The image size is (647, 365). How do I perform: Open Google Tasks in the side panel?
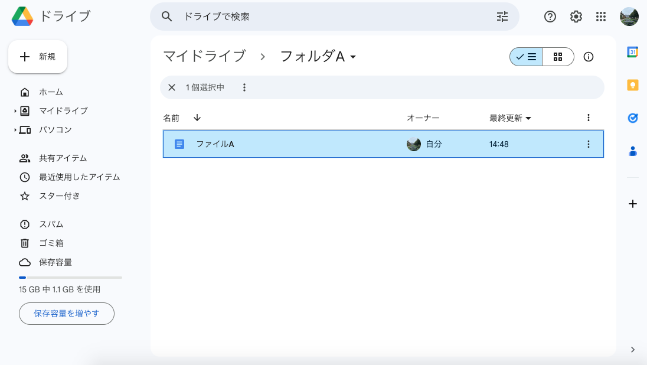[x=632, y=118]
